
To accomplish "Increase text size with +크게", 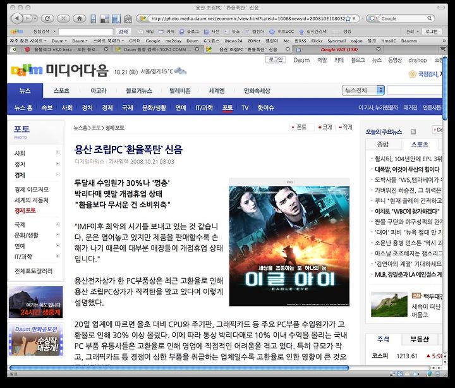I will 325,127.
